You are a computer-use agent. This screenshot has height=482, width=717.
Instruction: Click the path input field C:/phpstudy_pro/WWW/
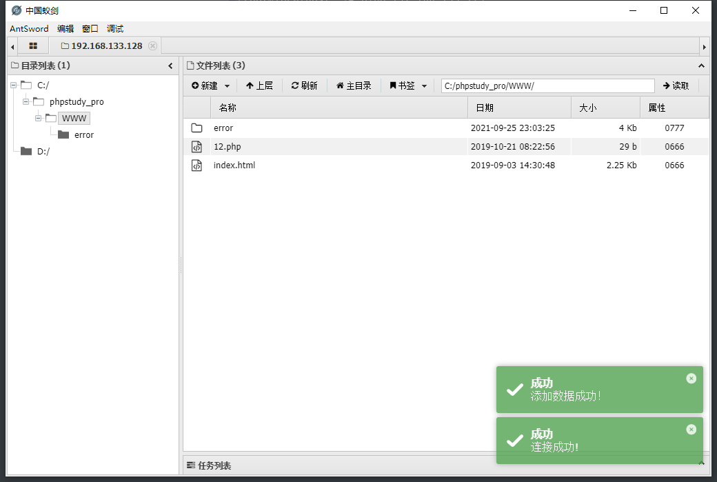point(548,86)
